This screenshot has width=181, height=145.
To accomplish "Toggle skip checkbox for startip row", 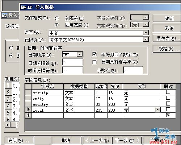I will click(x=168, y=92).
